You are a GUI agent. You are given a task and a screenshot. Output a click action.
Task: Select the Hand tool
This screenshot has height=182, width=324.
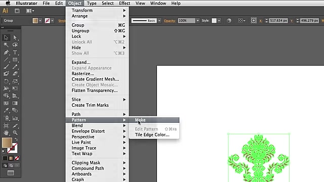[x=6, y=132]
